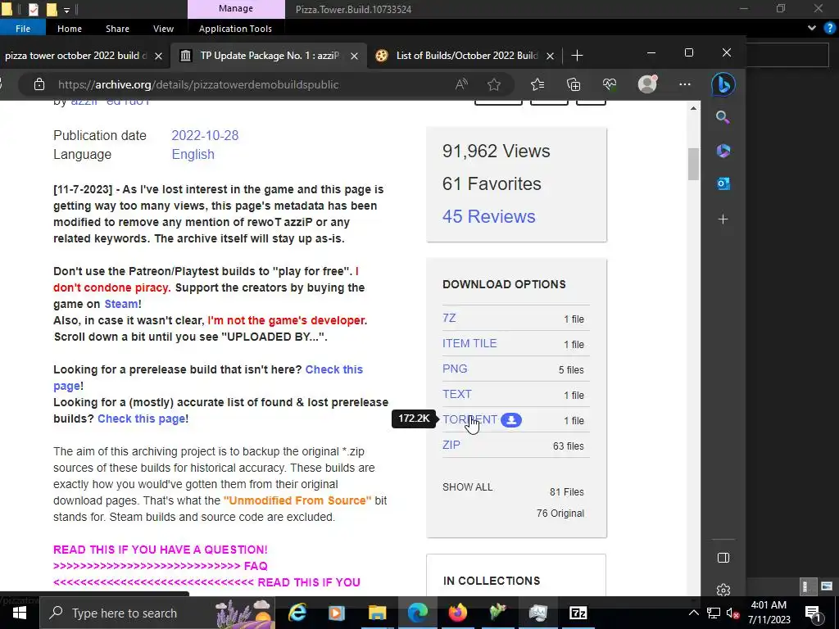The height and width of the screenshot is (629, 839).
Task: Click the clock showing 4:01 AM
Action: pyautogui.click(x=769, y=605)
